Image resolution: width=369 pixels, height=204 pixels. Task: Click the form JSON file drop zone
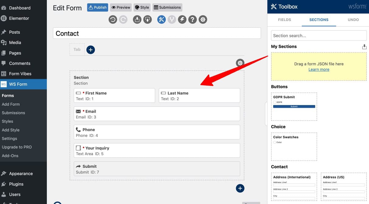319,66
